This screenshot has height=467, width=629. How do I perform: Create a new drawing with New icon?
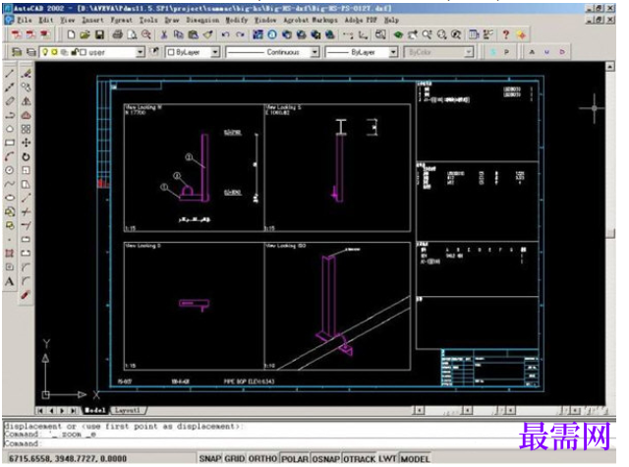71,35
